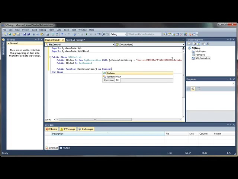Click the Comment out selected lines icon

[x=53, y=34]
